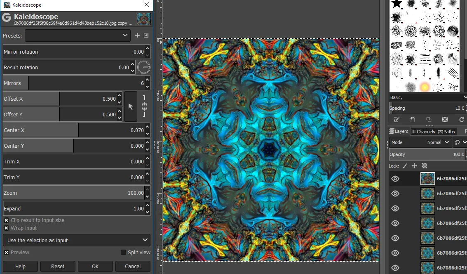Select the glowing yellow-orange brush
Image resolution: width=467 pixels, height=274 pixels.
[425, 87]
